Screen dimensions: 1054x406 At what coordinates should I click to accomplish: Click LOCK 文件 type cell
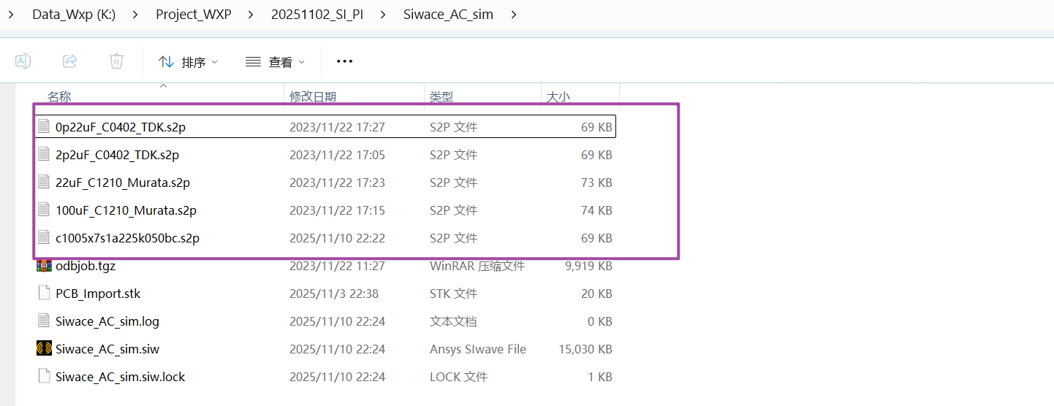point(458,377)
